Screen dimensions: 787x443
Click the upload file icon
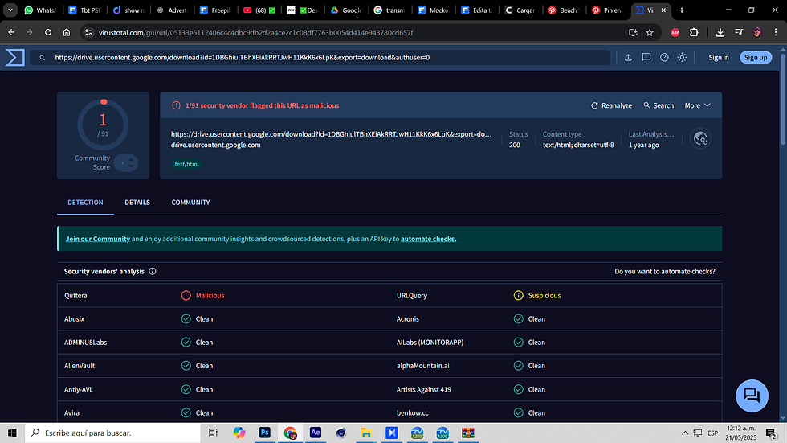[628, 57]
